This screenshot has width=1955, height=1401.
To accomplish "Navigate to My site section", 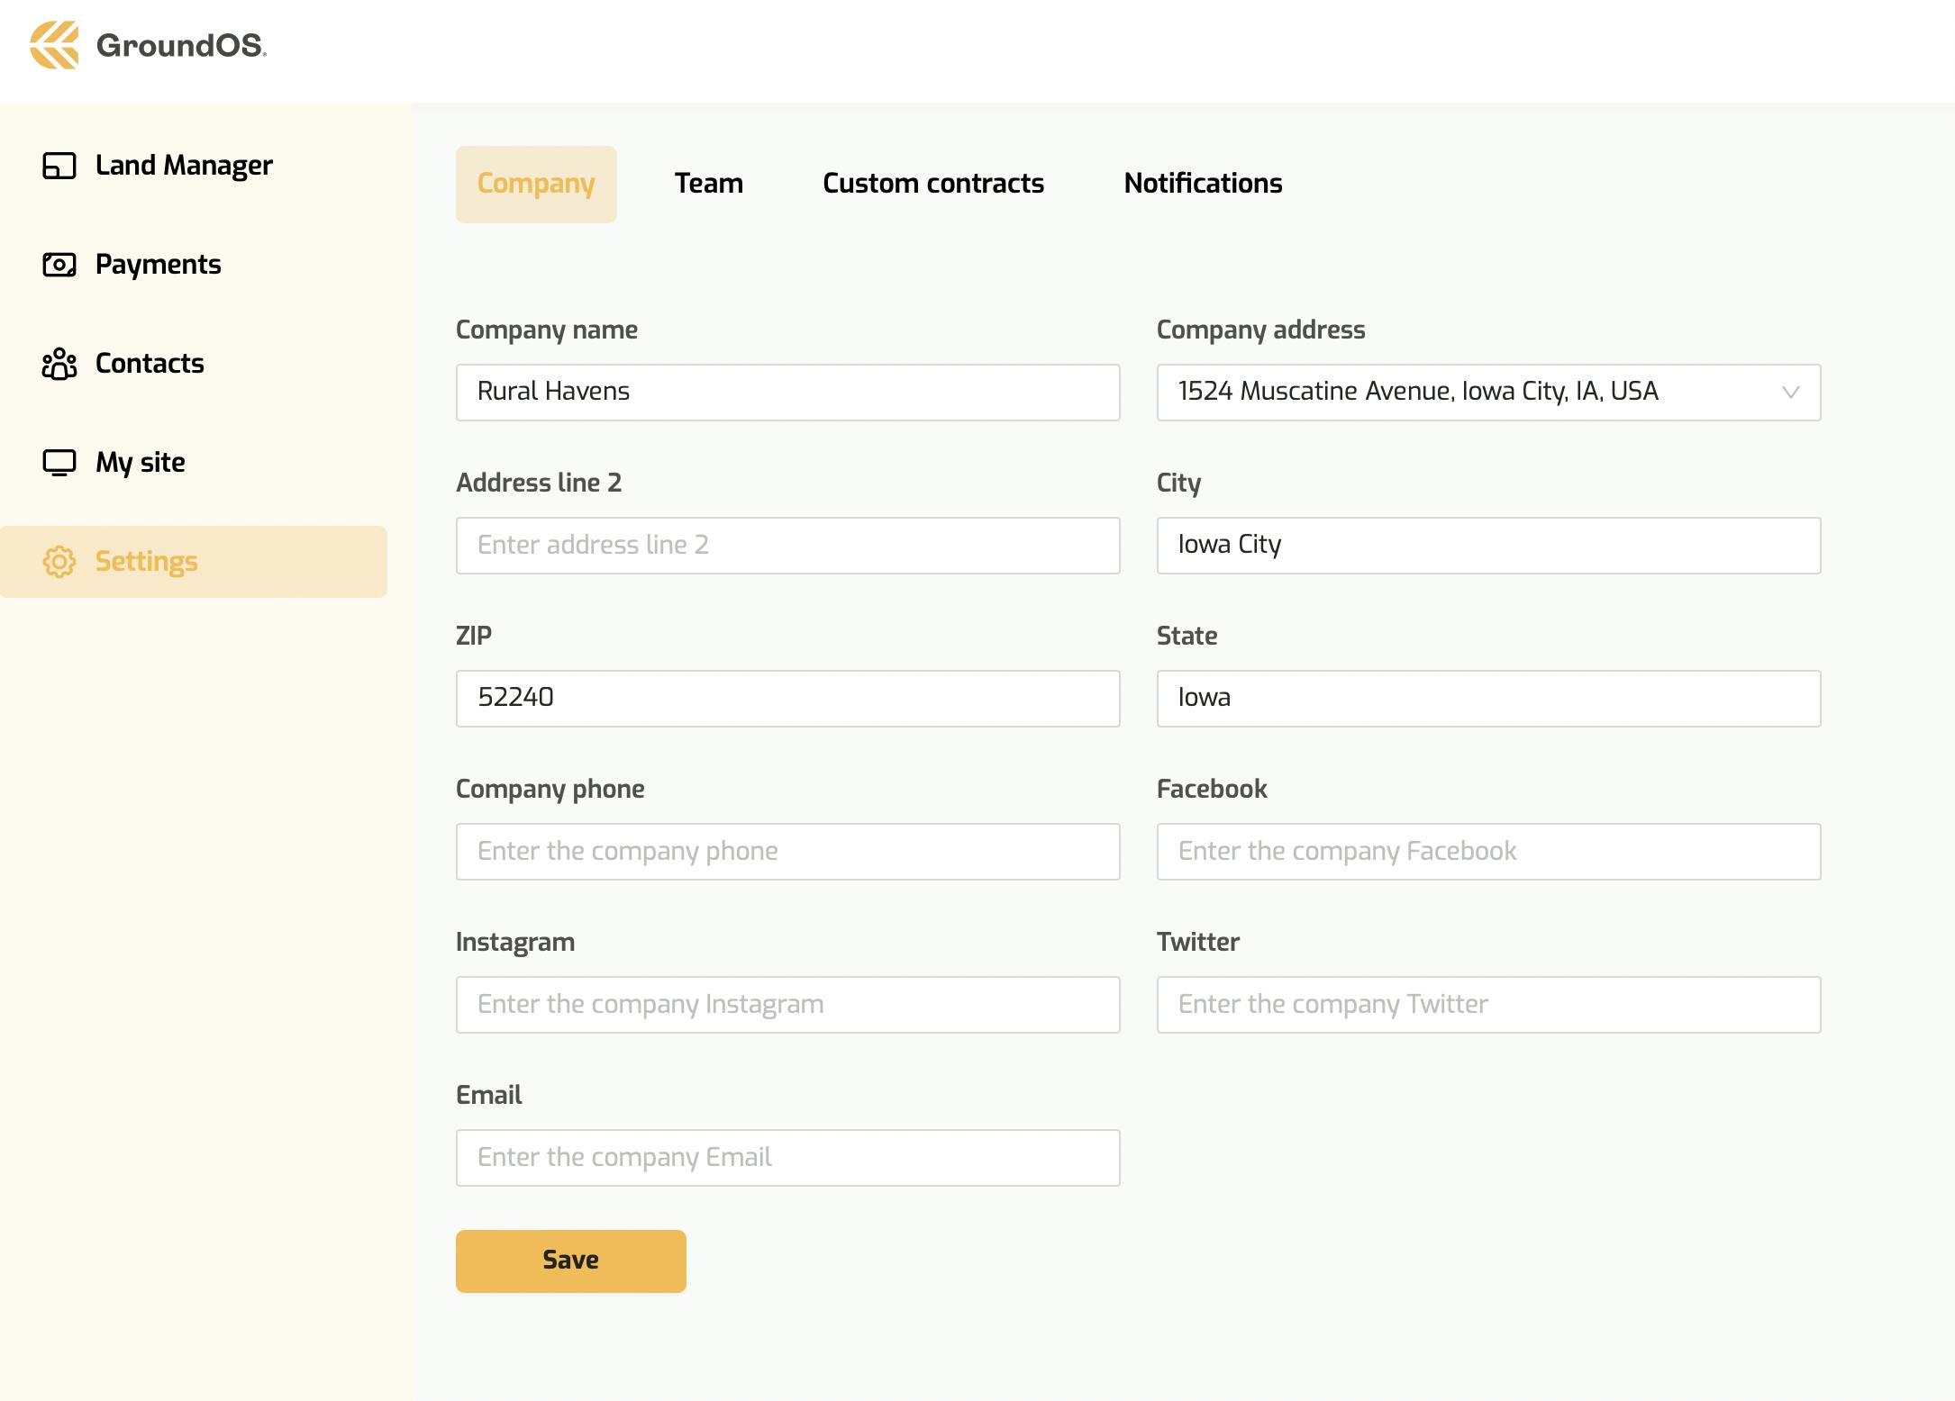I will tap(140, 463).
